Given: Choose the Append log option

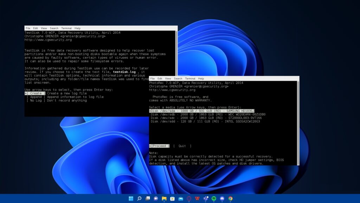Looking at the screenshot, I should pos(36,97).
